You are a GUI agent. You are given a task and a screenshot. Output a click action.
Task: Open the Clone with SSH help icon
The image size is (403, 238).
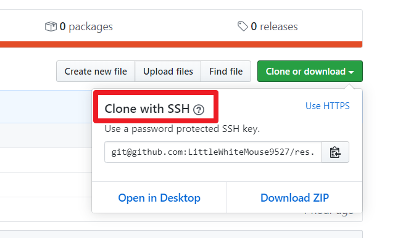point(199,110)
